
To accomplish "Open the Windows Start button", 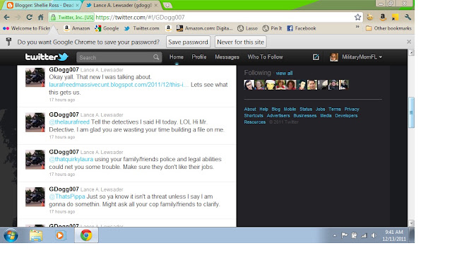I will [x=11, y=235].
